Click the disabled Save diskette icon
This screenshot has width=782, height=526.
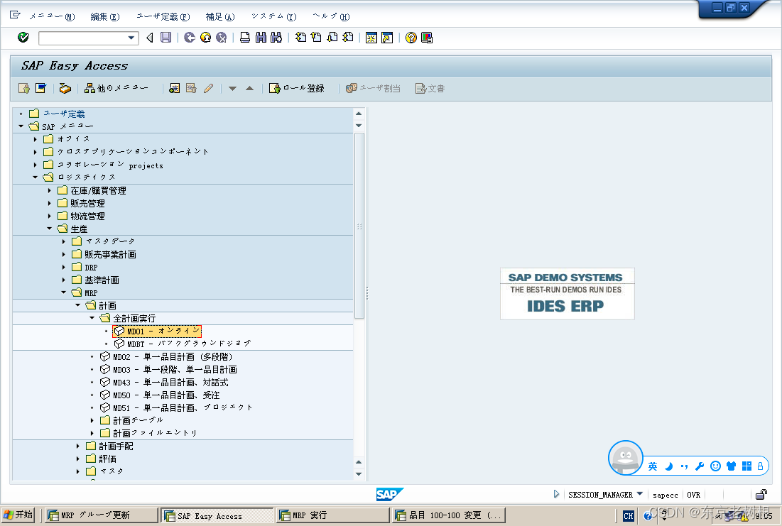coord(166,38)
